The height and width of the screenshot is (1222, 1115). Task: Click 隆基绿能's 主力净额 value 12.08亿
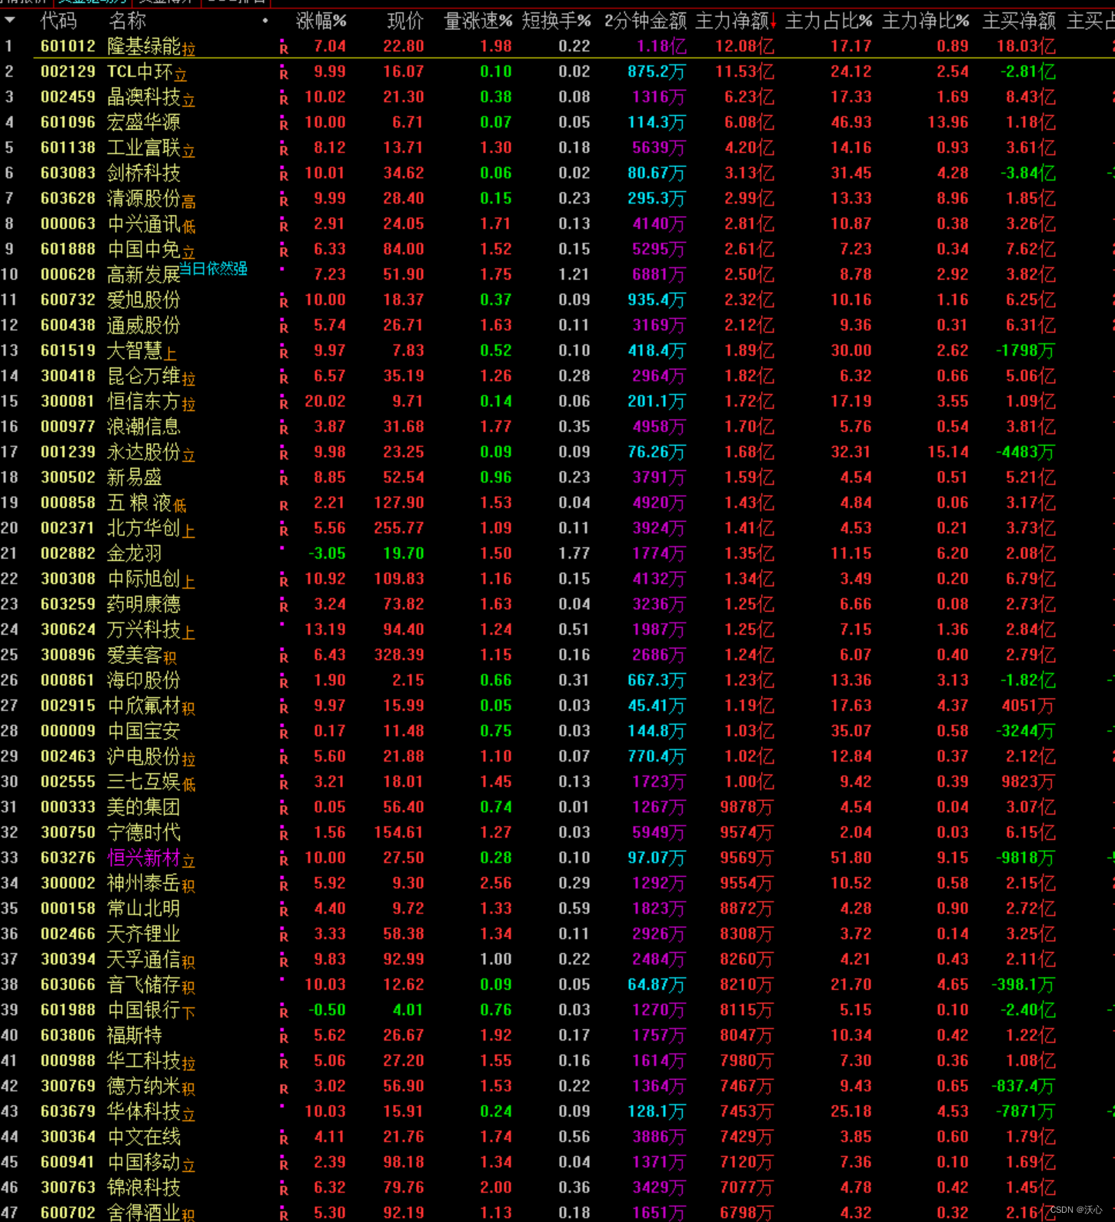pos(744,46)
